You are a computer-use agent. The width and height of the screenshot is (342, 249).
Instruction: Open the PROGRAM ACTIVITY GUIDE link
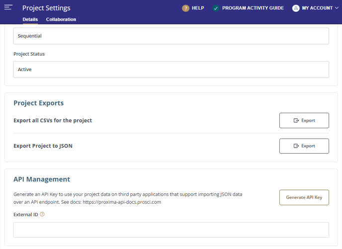[x=253, y=8]
